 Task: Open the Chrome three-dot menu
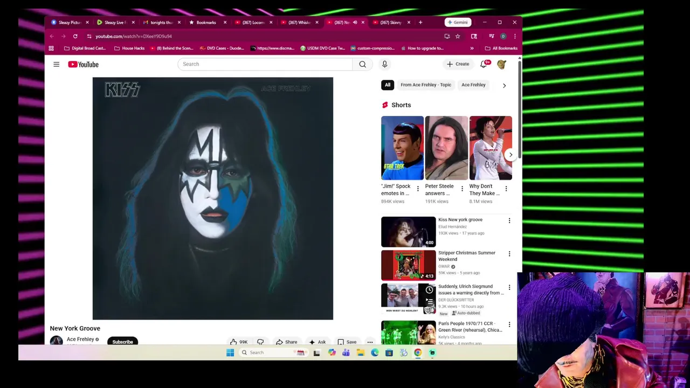[x=515, y=36]
